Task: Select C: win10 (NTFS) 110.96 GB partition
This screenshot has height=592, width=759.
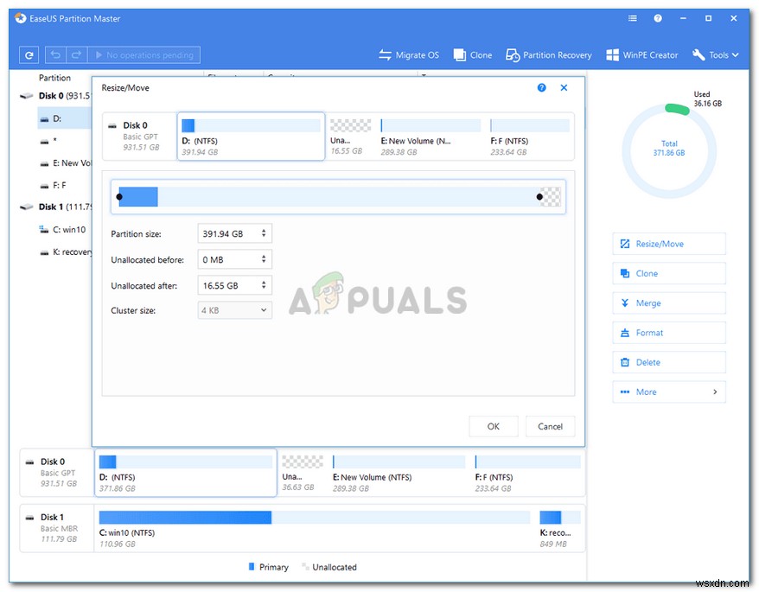Action: pyautogui.click(x=314, y=530)
